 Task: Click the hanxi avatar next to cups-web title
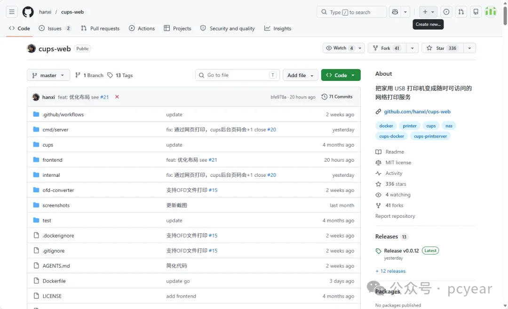click(32, 48)
